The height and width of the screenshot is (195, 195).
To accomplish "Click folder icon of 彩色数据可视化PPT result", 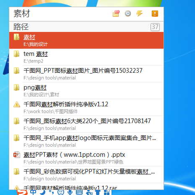I will 16,171.
